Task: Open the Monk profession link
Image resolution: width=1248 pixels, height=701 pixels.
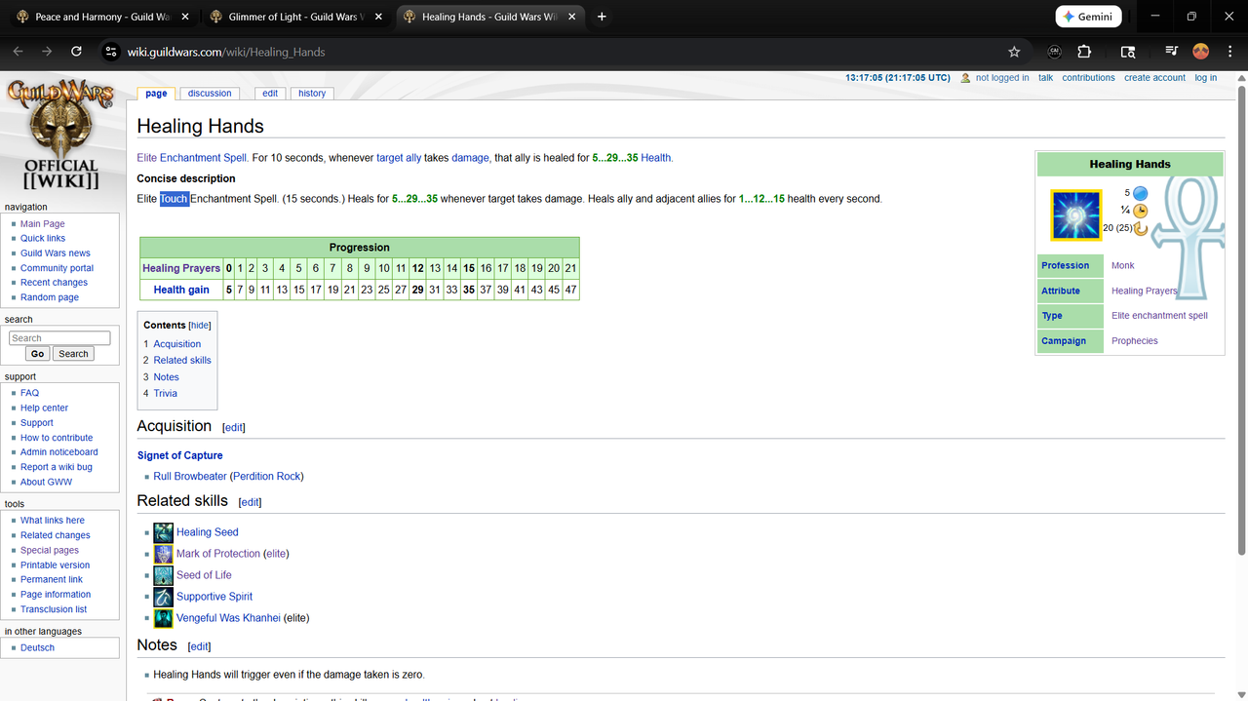Action: tap(1123, 265)
